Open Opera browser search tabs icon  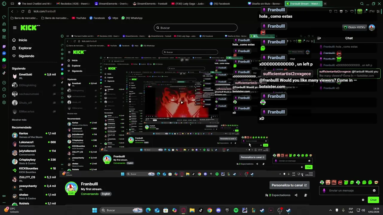362,4
